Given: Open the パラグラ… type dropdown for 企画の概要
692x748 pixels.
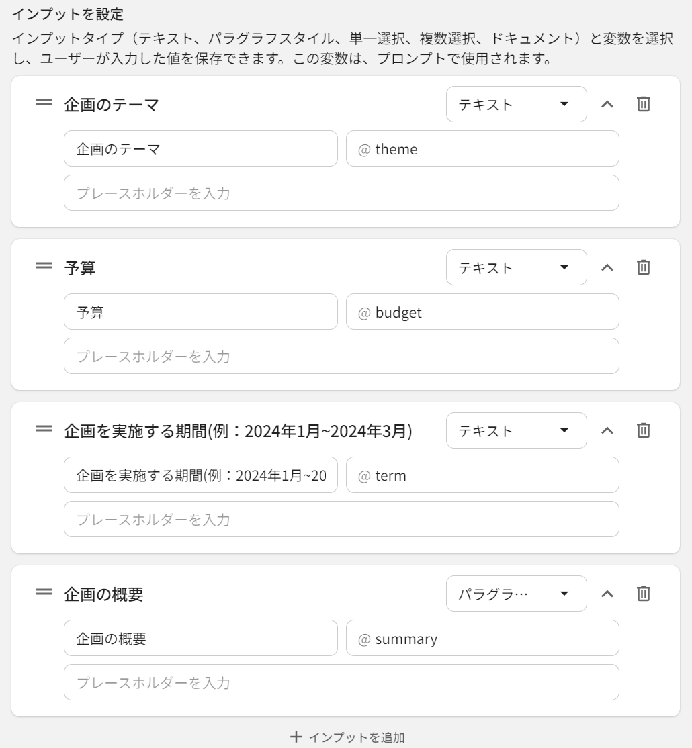Looking at the screenshot, I should [x=516, y=594].
